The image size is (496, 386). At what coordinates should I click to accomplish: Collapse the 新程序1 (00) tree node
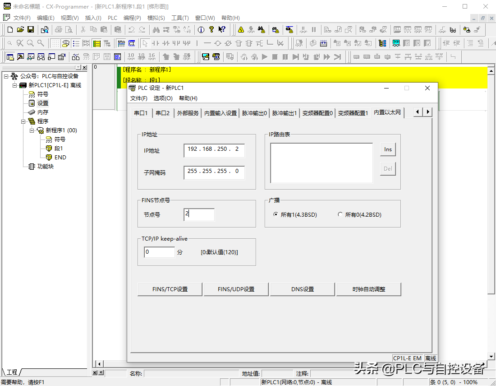point(32,130)
